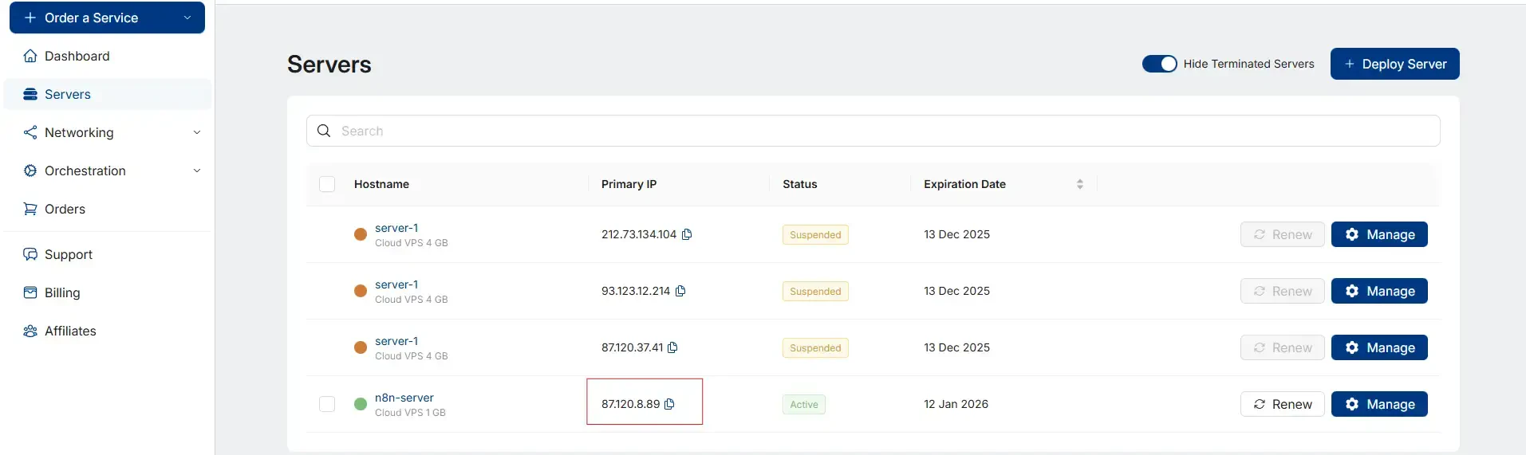Copy the IP address 93.123.12.214
The width and height of the screenshot is (1526, 455).
pyautogui.click(x=680, y=291)
